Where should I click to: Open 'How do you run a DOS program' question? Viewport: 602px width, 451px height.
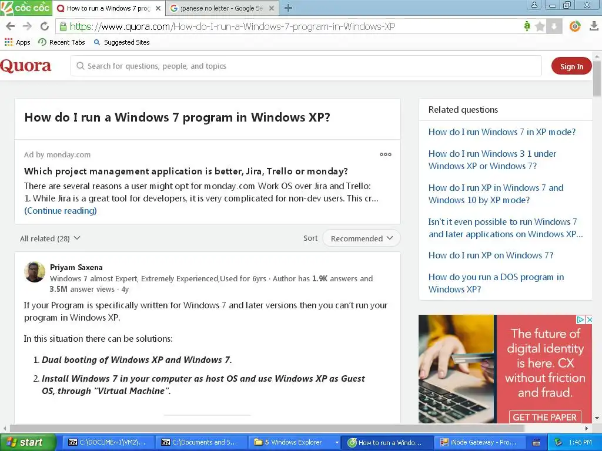tap(496, 283)
